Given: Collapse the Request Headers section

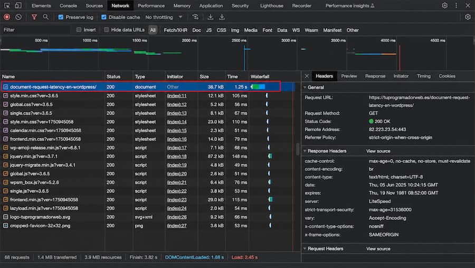Looking at the screenshot, I should pyautogui.click(x=305, y=248).
